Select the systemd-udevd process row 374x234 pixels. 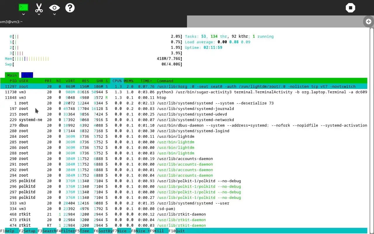point(184,114)
